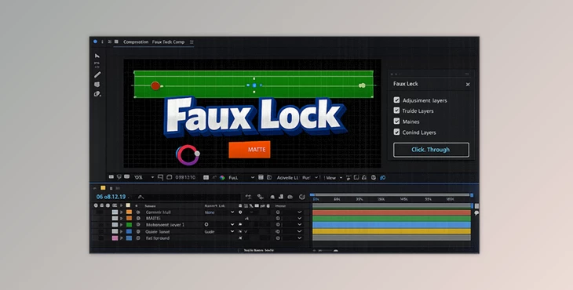
Task: Click the yellow tab icon above timecode
Action: click(103, 188)
